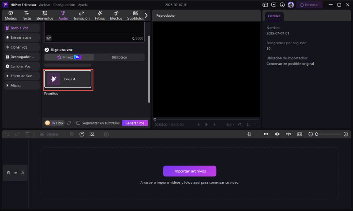
Task: Open the Medios panel
Action: coord(11,15)
